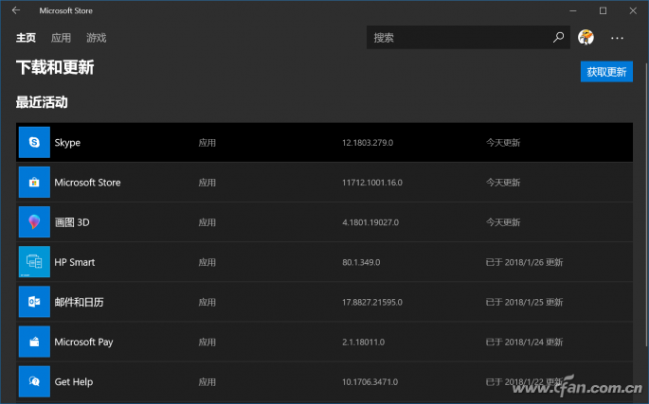This screenshot has height=404, width=649.
Task: Click the Microsoft Pay wallet icon
Action: [34, 342]
